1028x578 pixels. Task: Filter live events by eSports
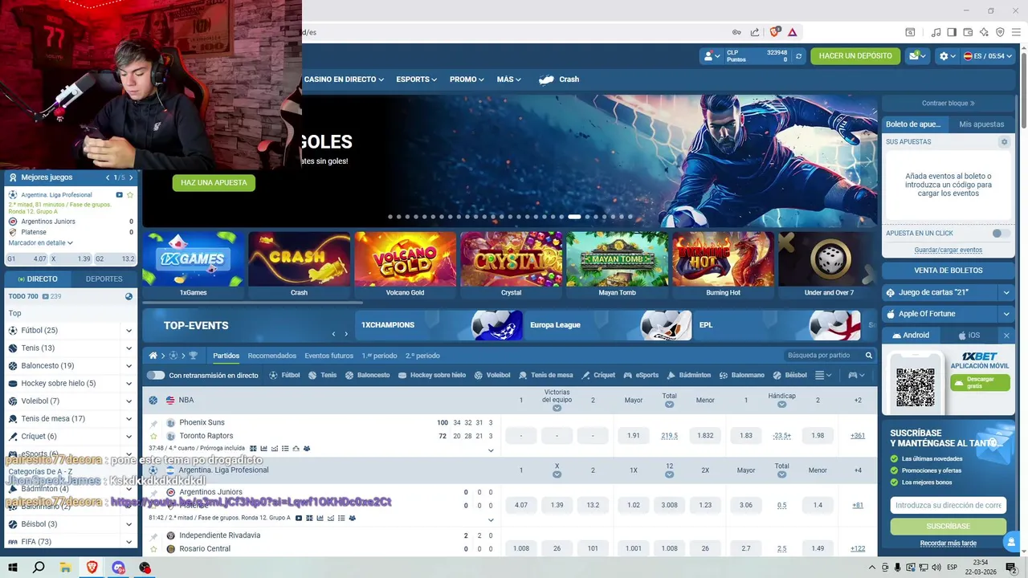click(641, 375)
